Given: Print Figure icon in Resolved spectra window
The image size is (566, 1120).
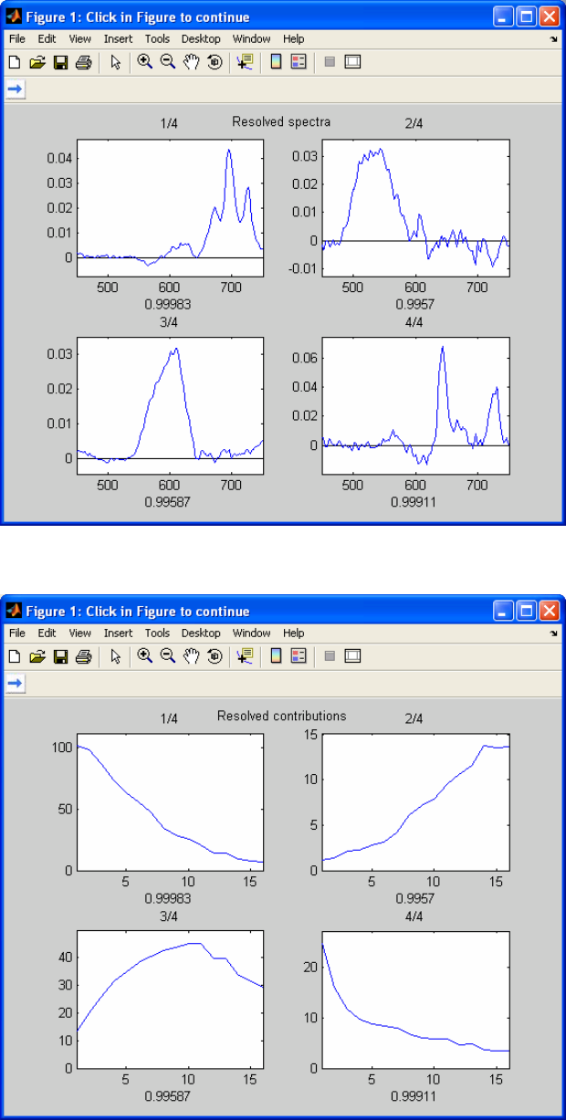Looking at the screenshot, I should 83,63.
